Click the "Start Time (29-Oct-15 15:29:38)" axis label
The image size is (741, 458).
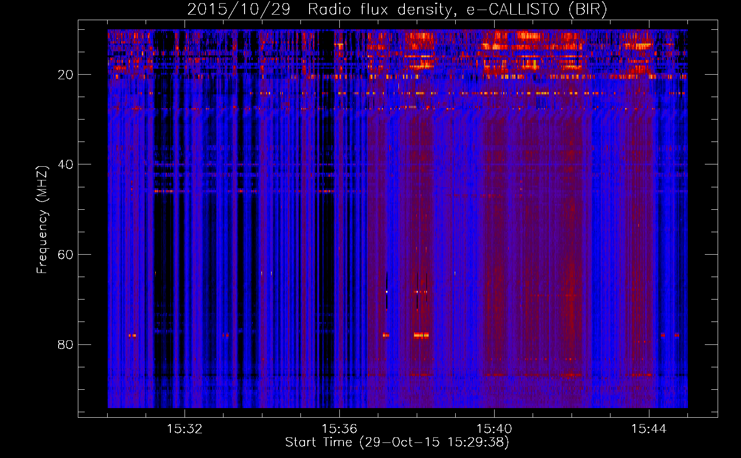click(397, 442)
